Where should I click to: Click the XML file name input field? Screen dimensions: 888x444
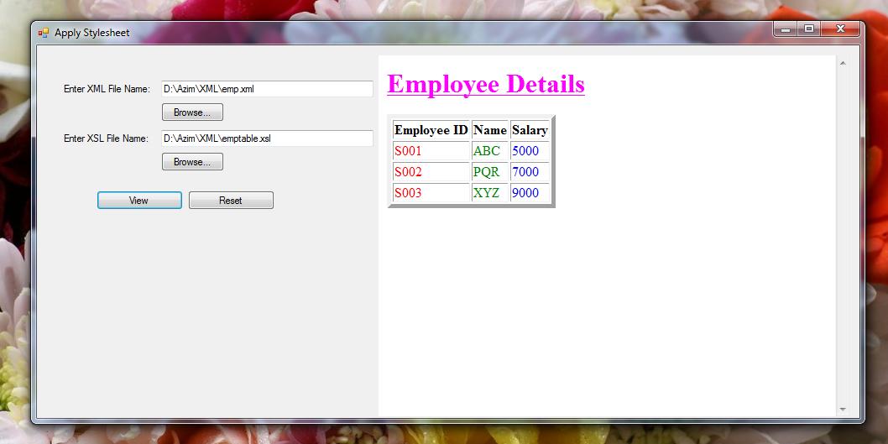point(267,89)
